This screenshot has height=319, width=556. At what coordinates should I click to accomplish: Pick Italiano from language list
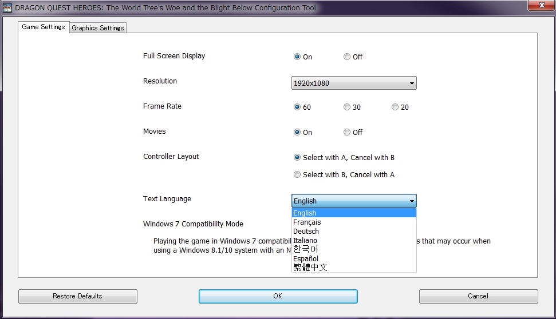click(x=354, y=241)
